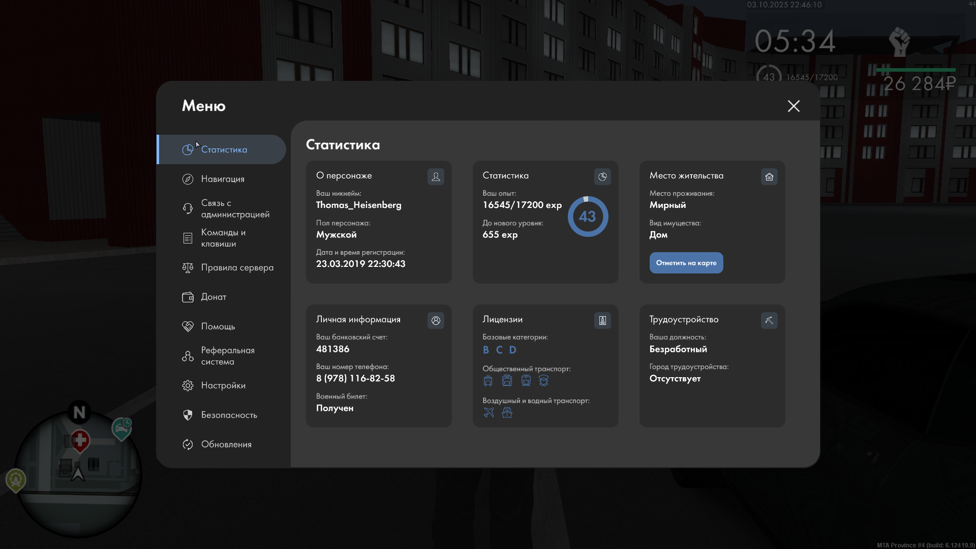Click the level 43 progress ring
Screen dimensions: 976x549
click(x=588, y=217)
